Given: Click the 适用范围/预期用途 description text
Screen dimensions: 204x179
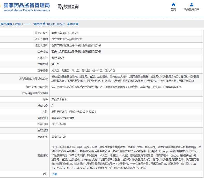Looking at the screenshot, I should (x=117, y=87).
